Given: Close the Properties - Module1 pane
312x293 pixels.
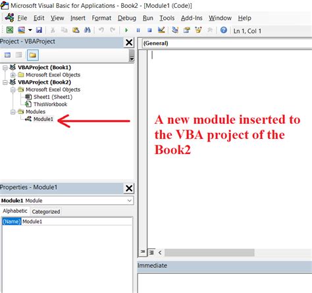Looking at the screenshot, I should coord(129,188).
